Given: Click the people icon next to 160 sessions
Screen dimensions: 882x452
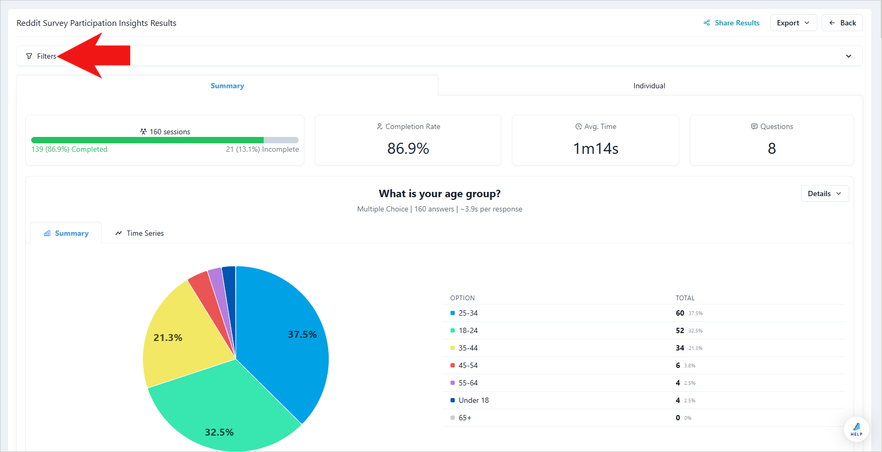Looking at the screenshot, I should point(143,132).
